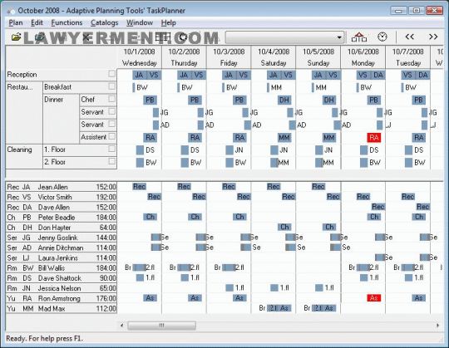Select the 10/1/2008 Wednesday column header
The height and width of the screenshot is (348, 449).
click(x=140, y=57)
